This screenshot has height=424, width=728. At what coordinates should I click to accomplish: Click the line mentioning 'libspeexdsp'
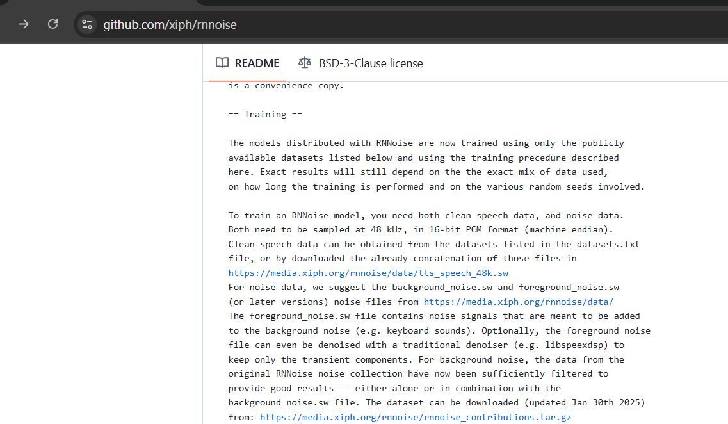pos(426,345)
